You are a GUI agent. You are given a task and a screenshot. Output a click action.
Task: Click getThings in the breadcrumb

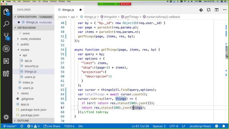[131, 17]
